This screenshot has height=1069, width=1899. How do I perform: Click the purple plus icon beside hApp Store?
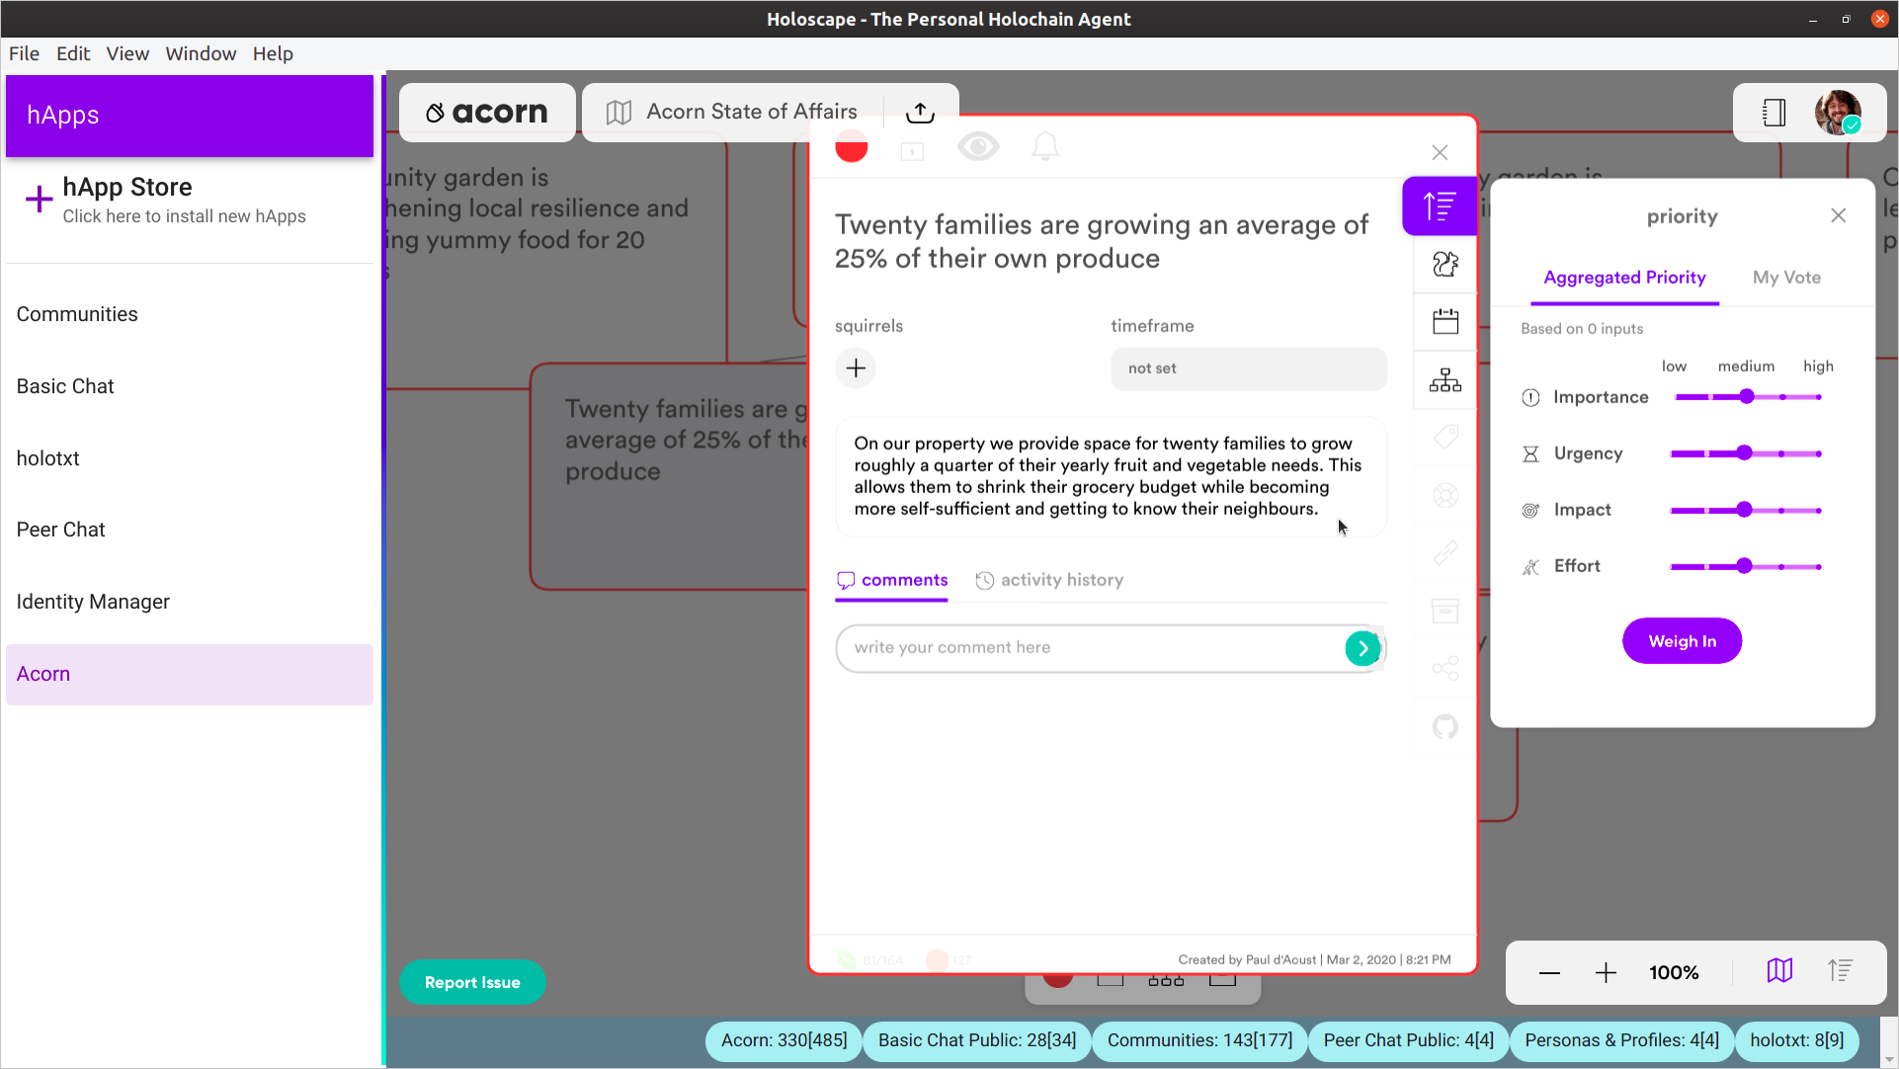pos(39,200)
